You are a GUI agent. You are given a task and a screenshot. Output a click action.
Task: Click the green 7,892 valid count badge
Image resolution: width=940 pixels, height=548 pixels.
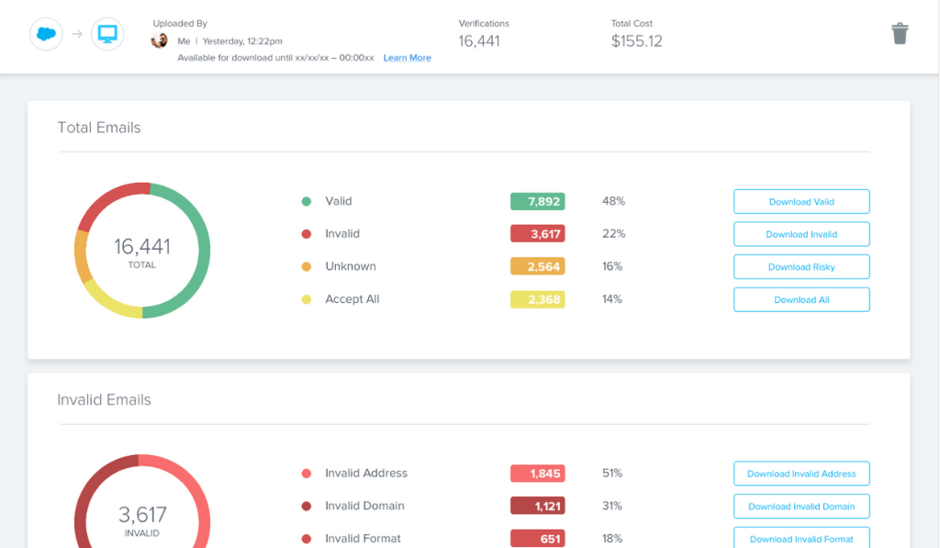tap(538, 201)
